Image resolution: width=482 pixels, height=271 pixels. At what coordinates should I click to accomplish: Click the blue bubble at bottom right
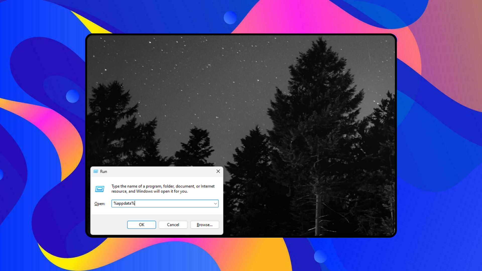pyautogui.click(x=320, y=256)
